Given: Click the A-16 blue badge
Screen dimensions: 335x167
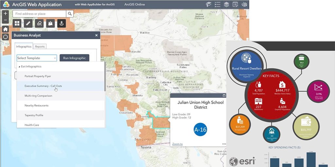Looking at the screenshot, I should point(200,129).
